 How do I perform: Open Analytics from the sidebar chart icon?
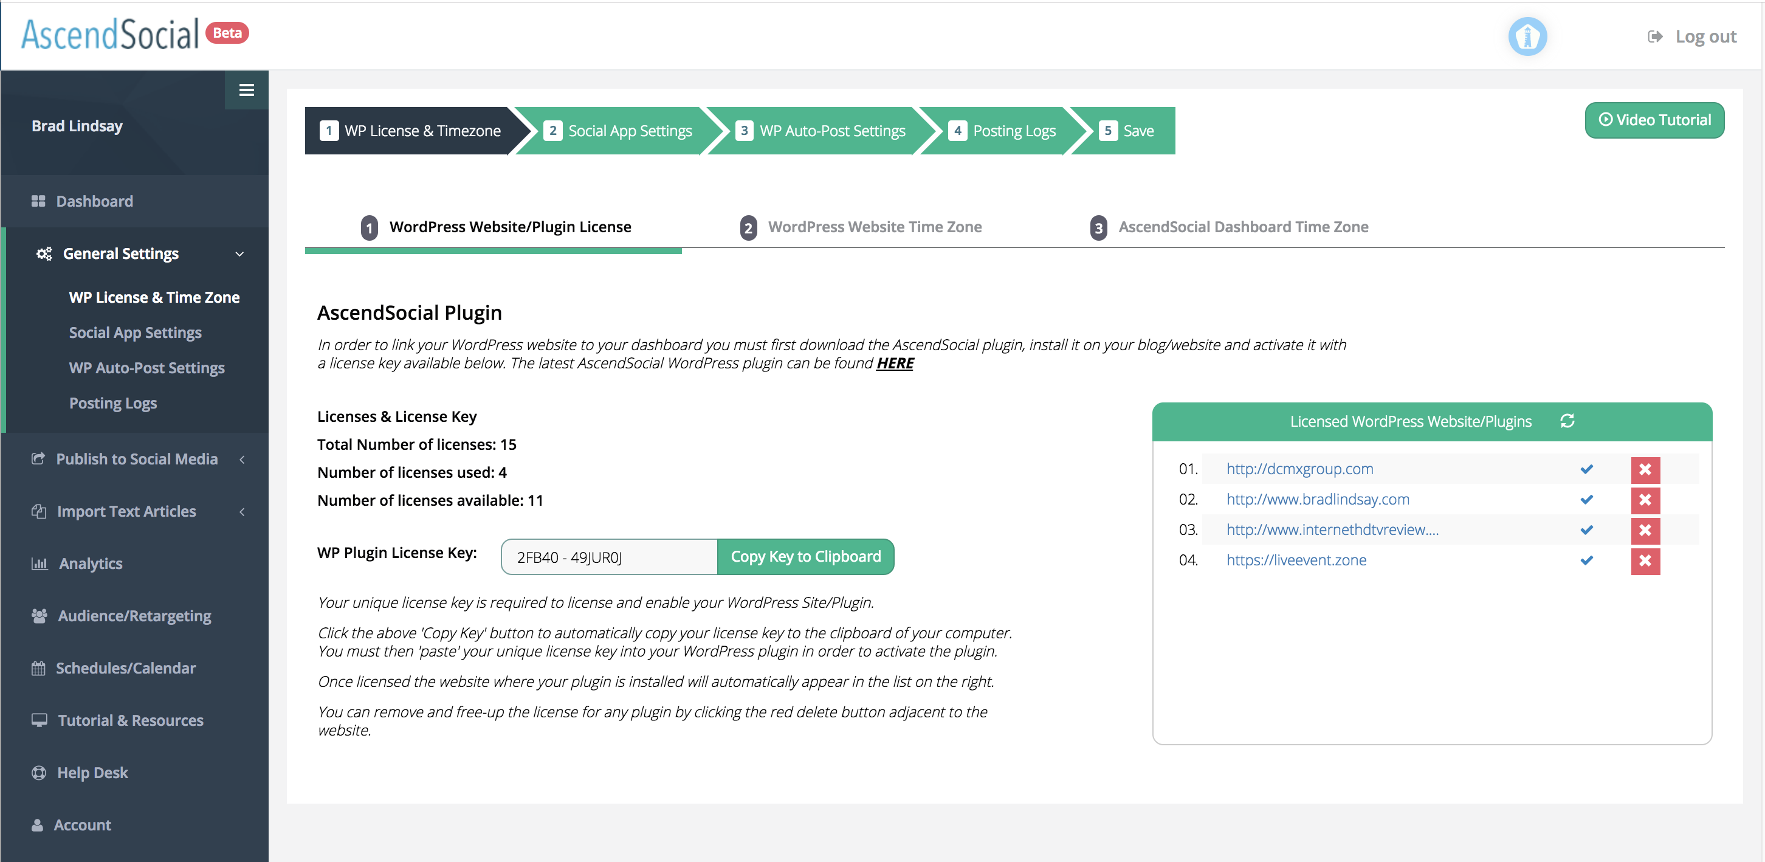(x=40, y=564)
